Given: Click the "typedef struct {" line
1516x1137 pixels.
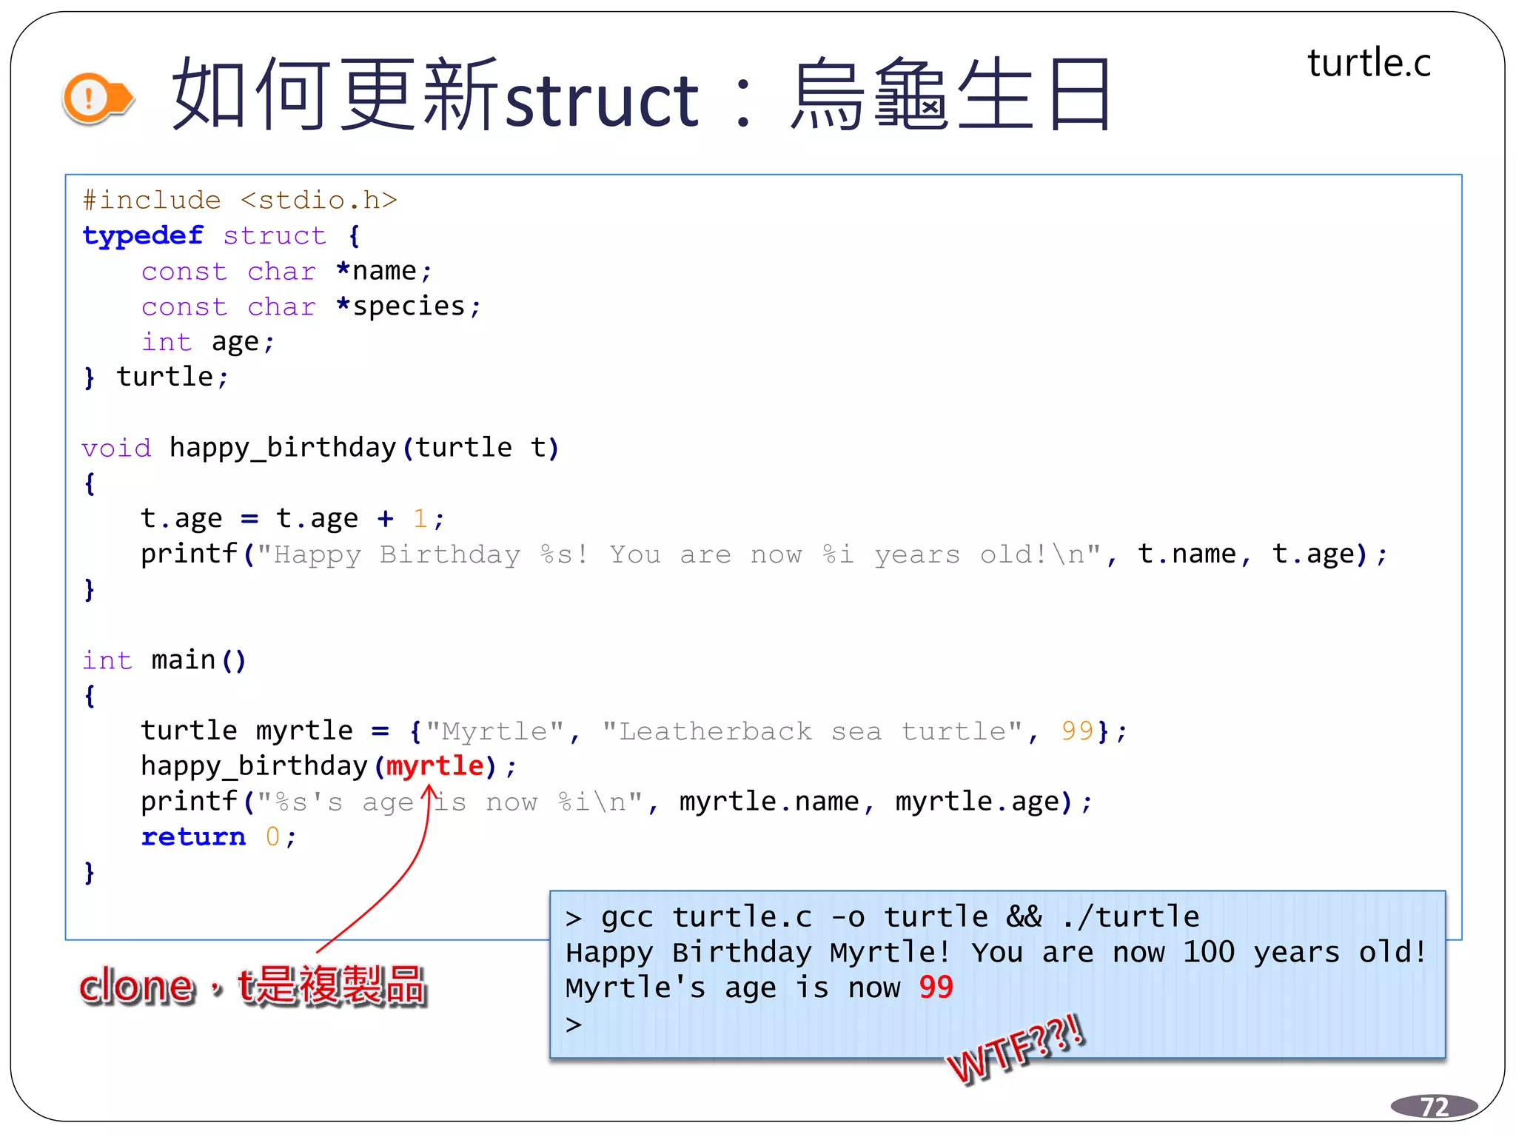Looking at the screenshot, I should 221,235.
